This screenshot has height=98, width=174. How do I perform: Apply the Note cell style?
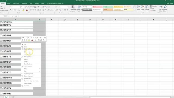(x=129, y=10)
